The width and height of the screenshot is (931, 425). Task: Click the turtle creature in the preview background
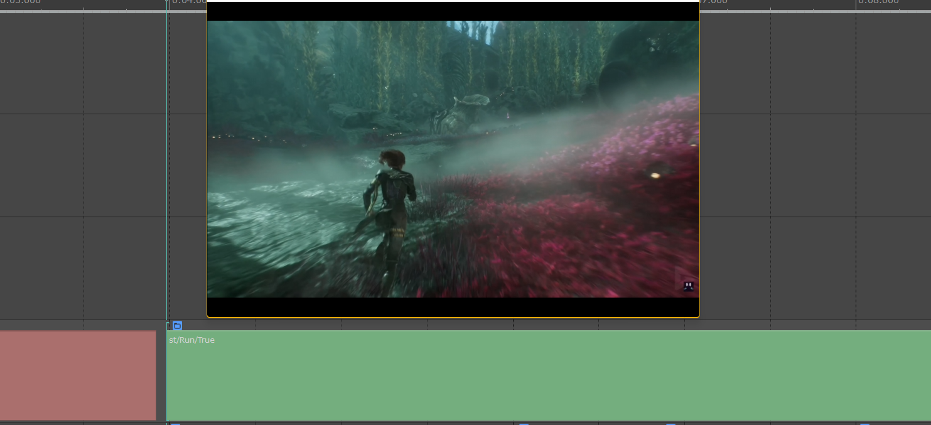pyautogui.click(x=460, y=114)
